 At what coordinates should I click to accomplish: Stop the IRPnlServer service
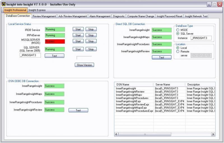click(x=91, y=35)
